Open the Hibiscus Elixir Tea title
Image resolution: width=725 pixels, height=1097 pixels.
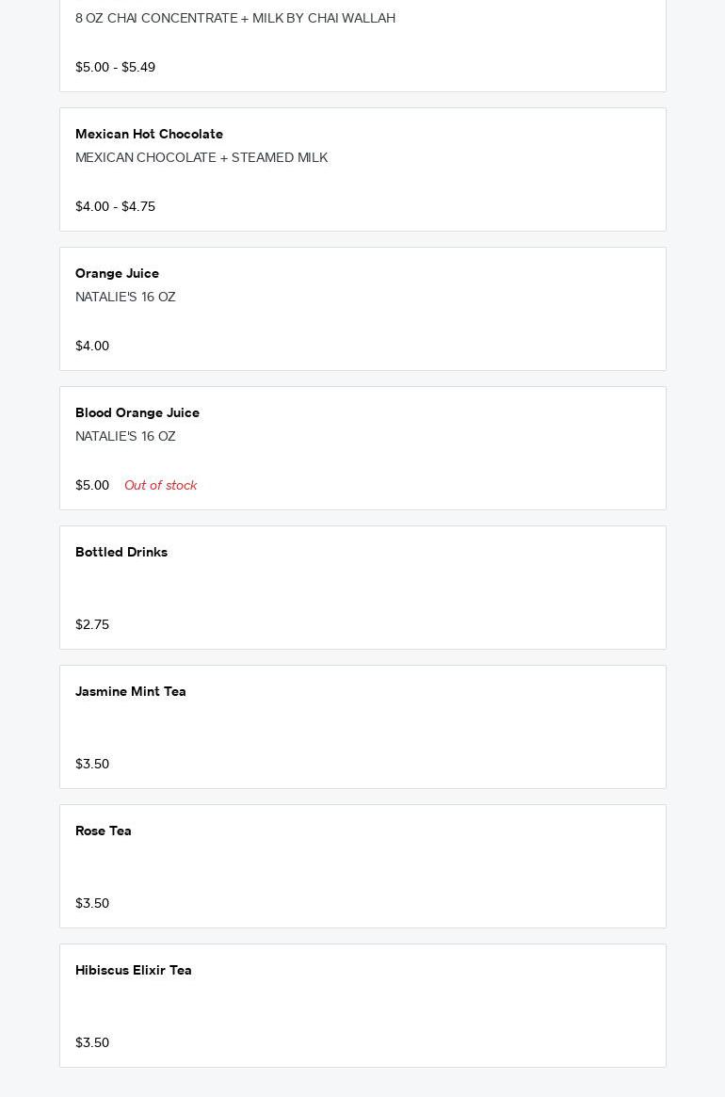pyautogui.click(x=134, y=971)
